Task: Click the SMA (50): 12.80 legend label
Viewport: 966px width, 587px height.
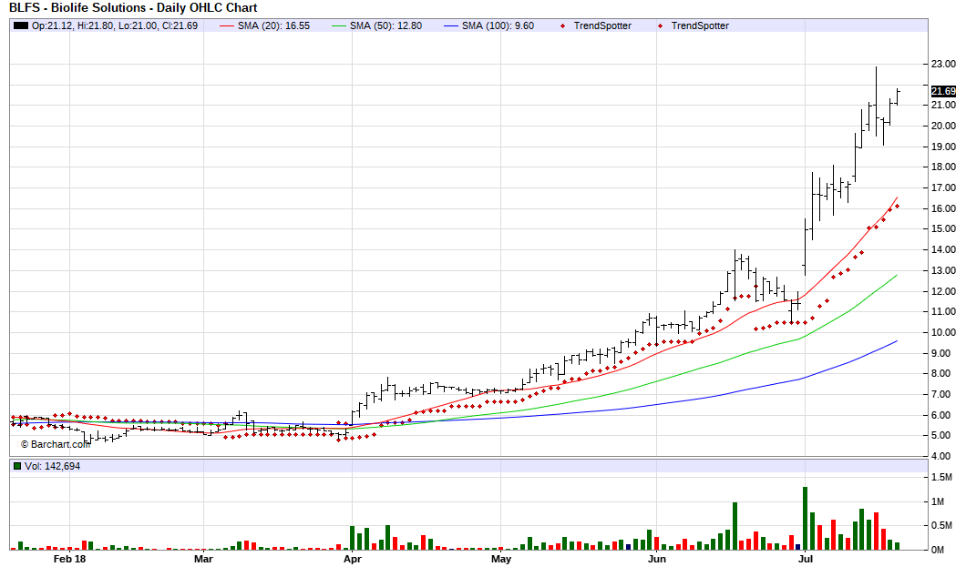Action: tap(385, 25)
